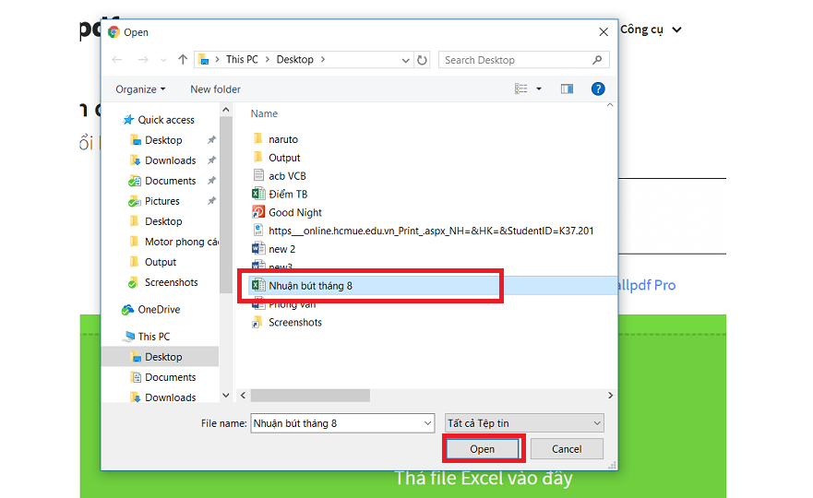Select highlighted Desktop under This PC
Viewport: 813px width, 498px height.
tap(160, 357)
